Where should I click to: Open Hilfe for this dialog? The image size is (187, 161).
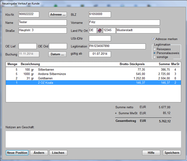151,153
